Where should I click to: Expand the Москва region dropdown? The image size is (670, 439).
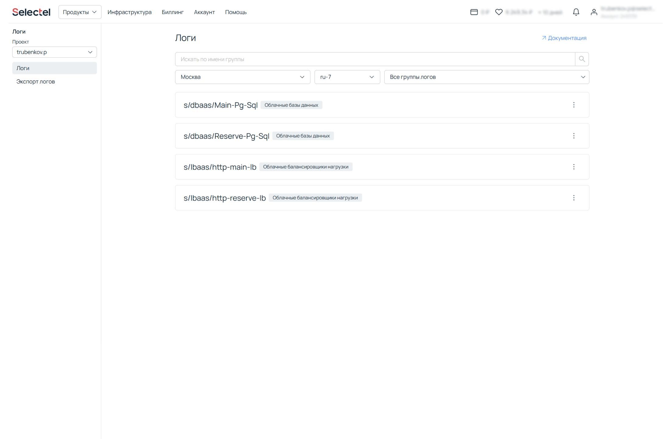click(x=242, y=77)
